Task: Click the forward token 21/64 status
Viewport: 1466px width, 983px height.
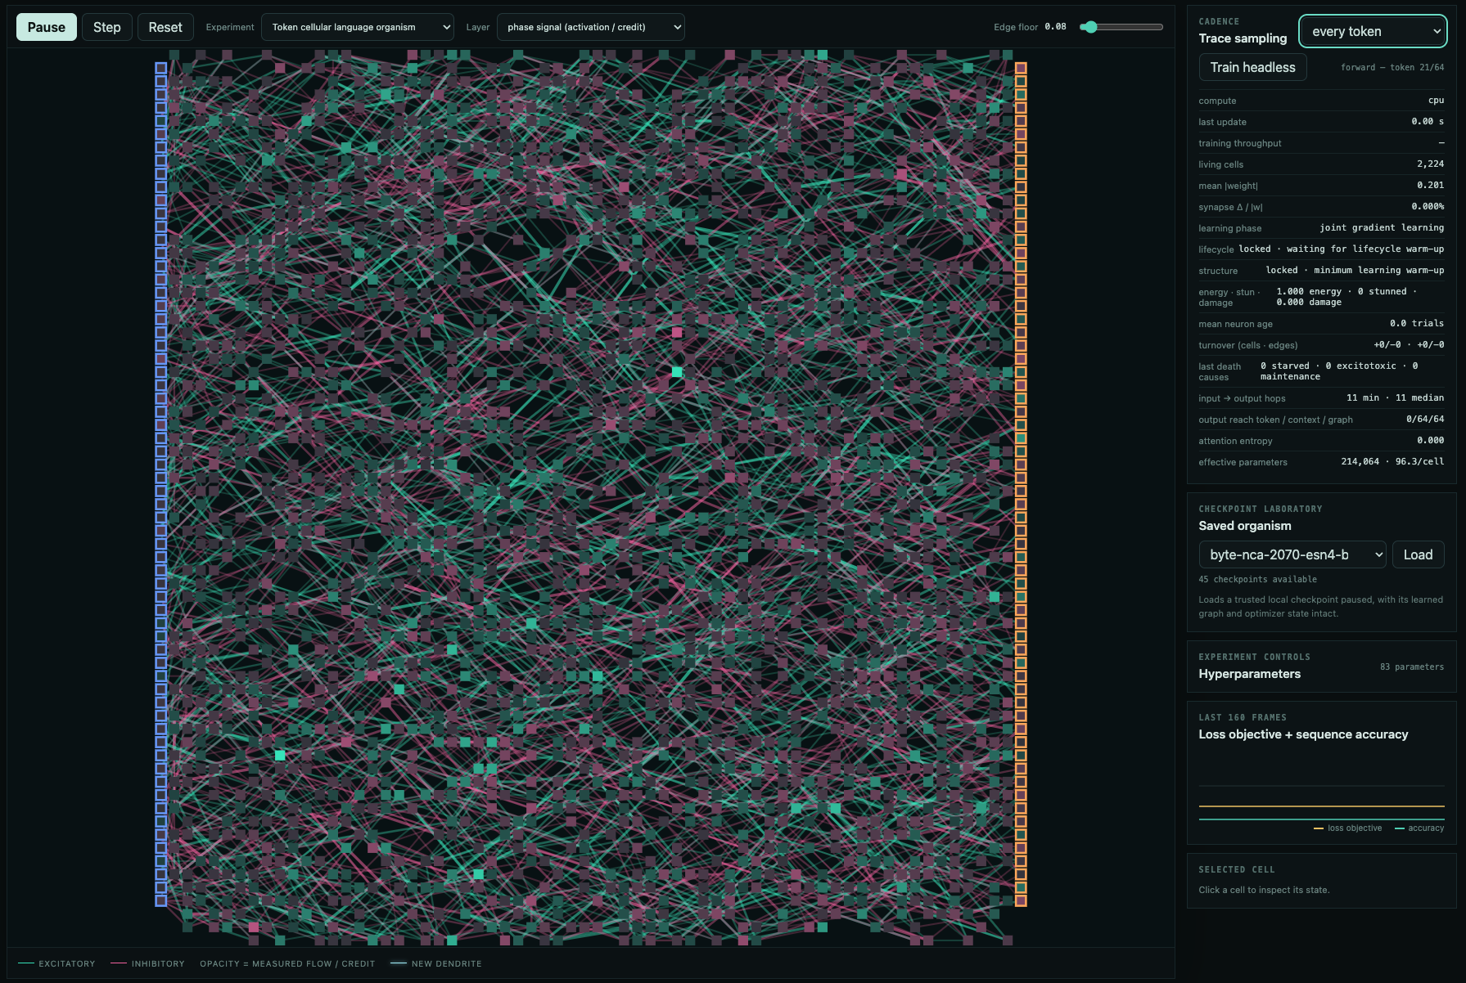Action: [1392, 68]
